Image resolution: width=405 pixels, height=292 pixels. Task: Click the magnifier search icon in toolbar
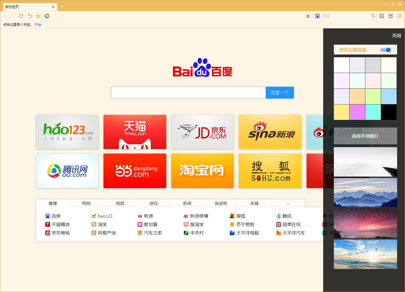(373, 16)
